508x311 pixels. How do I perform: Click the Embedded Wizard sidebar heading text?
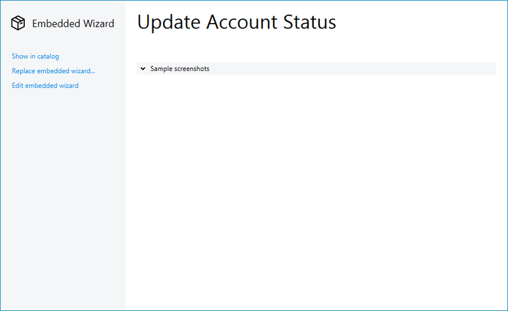[x=73, y=23]
